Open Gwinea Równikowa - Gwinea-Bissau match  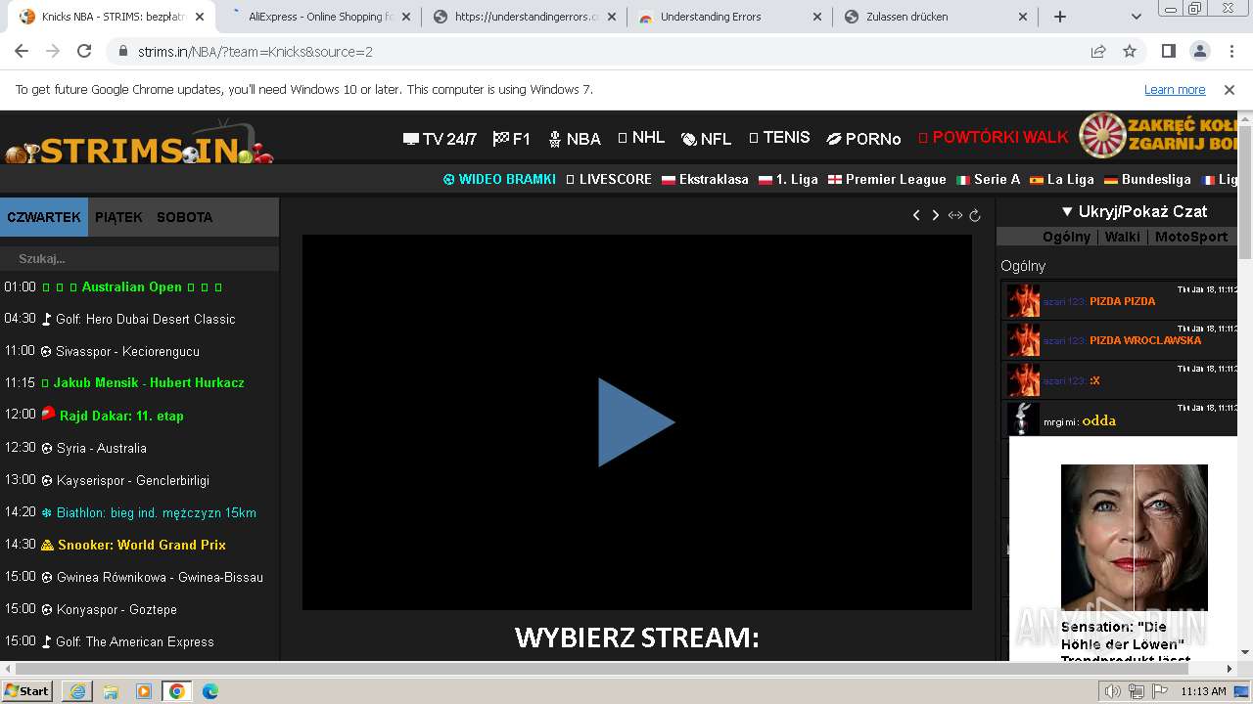tap(153, 577)
